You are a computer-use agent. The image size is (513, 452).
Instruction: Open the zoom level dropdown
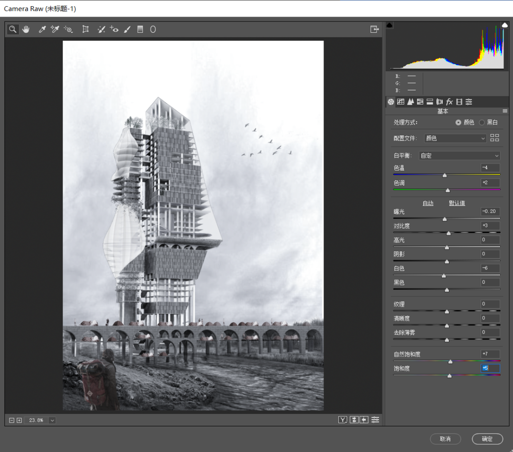52,420
